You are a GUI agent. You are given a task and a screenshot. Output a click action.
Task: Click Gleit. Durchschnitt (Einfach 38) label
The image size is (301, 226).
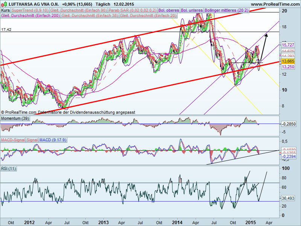point(90,15)
